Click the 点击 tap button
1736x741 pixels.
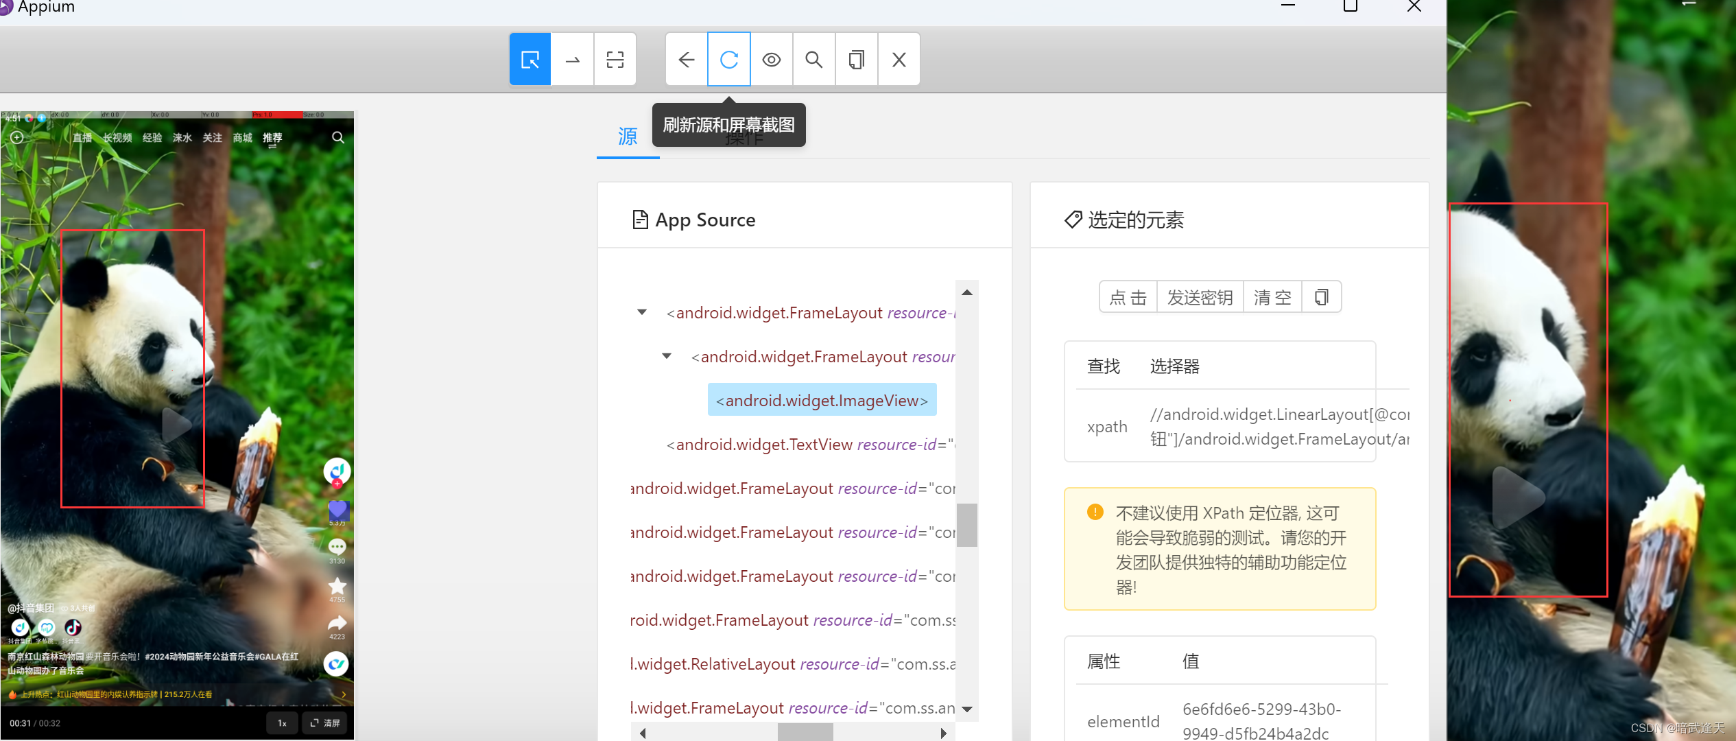[x=1128, y=297]
